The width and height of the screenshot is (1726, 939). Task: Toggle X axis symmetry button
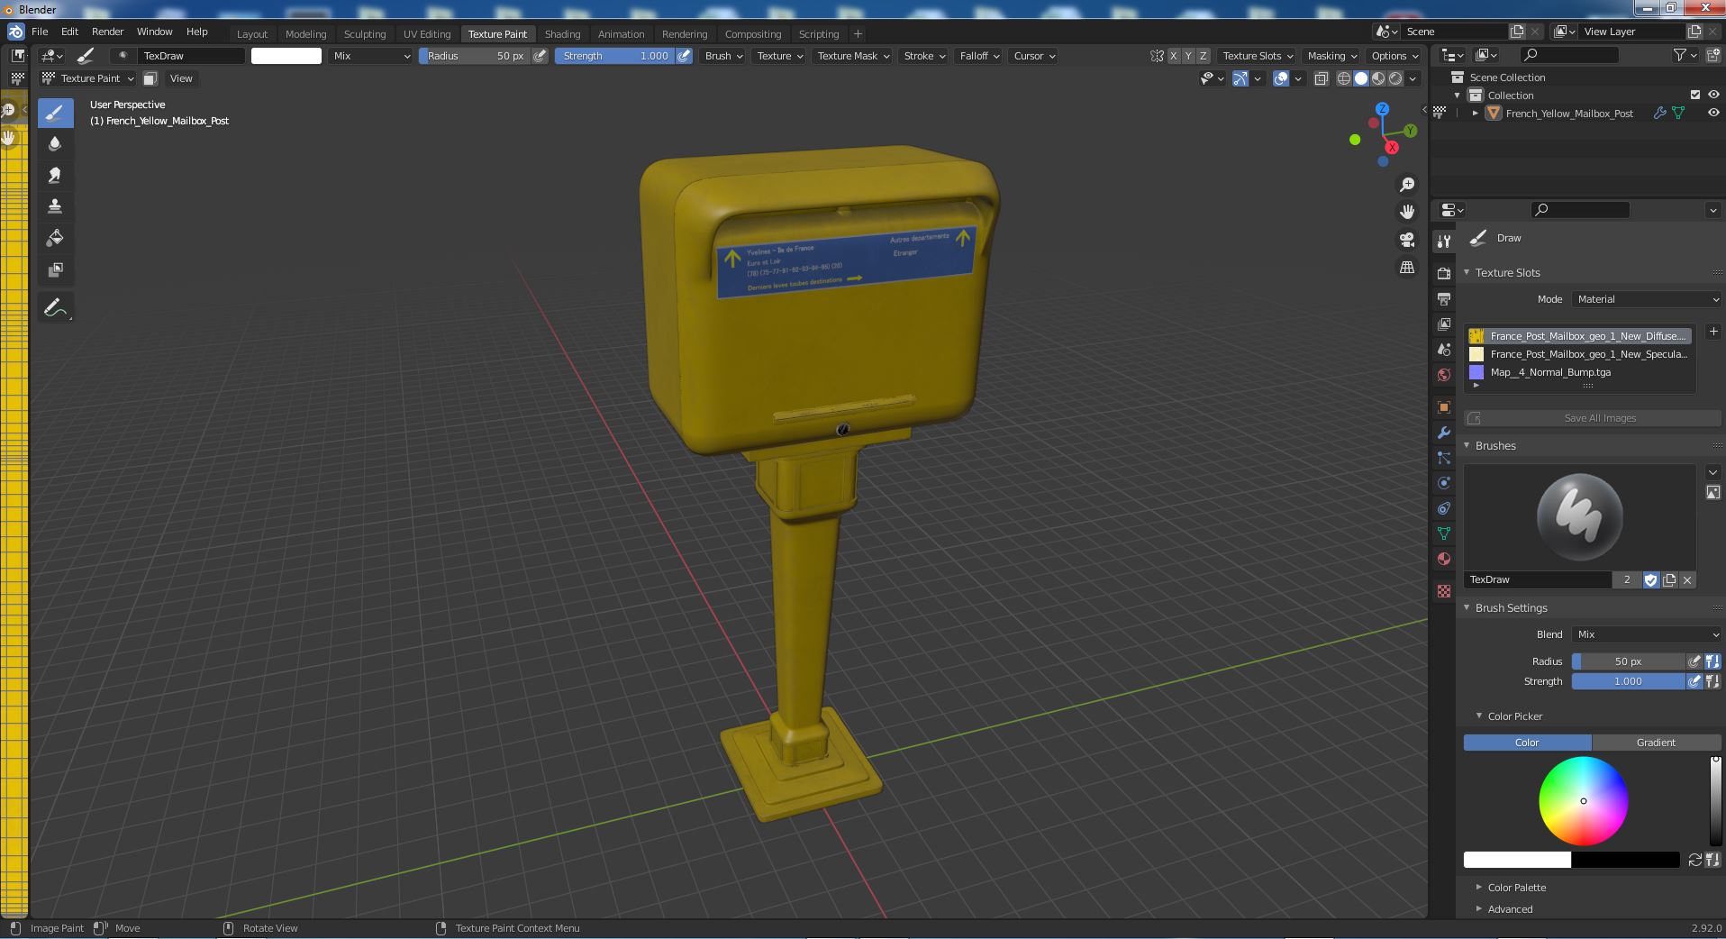pos(1173,56)
